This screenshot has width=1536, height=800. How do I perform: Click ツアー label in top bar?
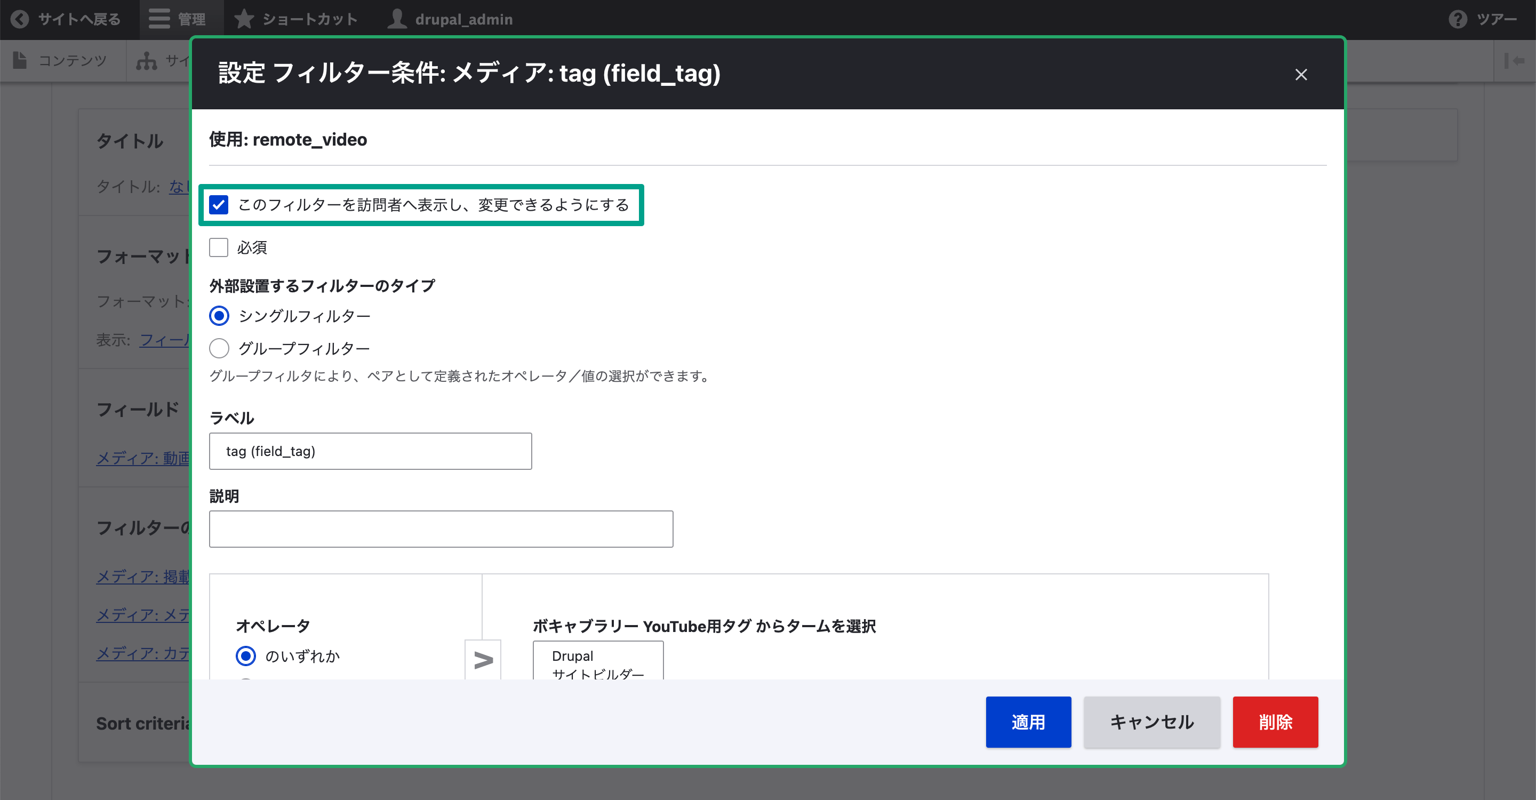[1496, 20]
